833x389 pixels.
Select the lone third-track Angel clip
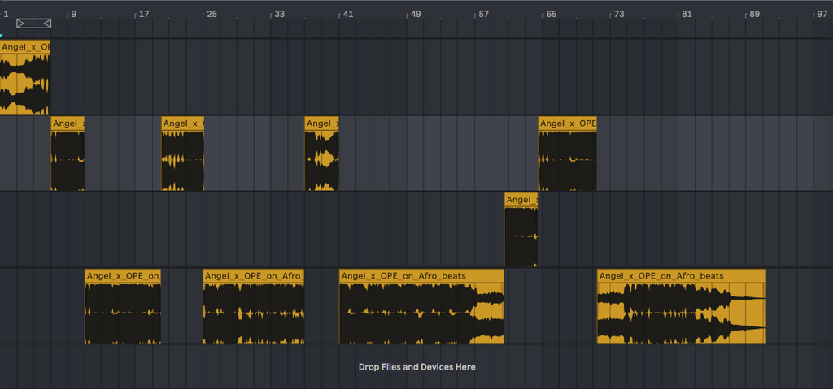point(521,230)
